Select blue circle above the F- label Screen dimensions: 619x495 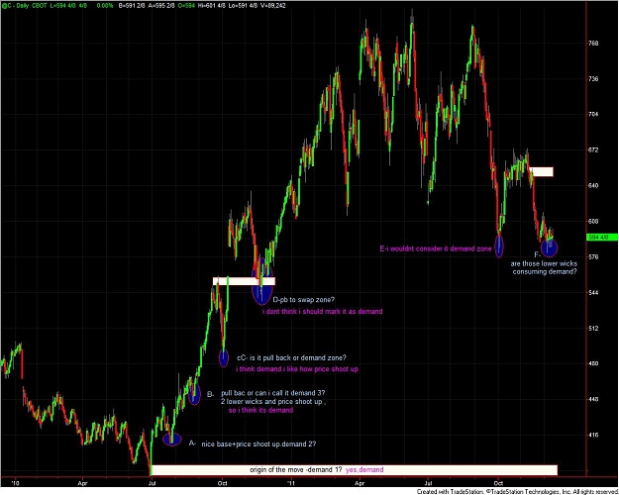[x=549, y=247]
